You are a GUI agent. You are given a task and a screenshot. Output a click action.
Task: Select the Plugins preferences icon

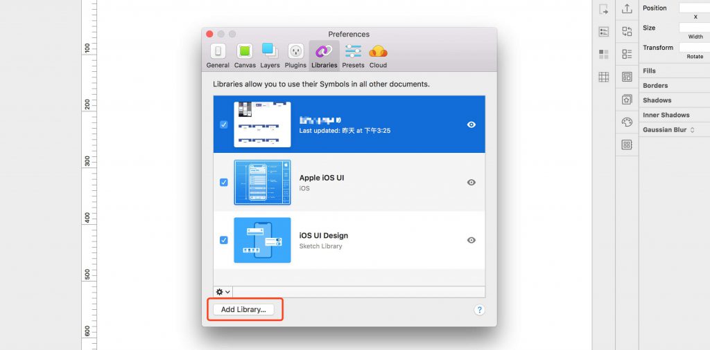295,55
